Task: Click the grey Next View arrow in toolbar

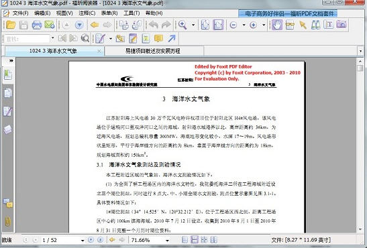Action: 107,25
